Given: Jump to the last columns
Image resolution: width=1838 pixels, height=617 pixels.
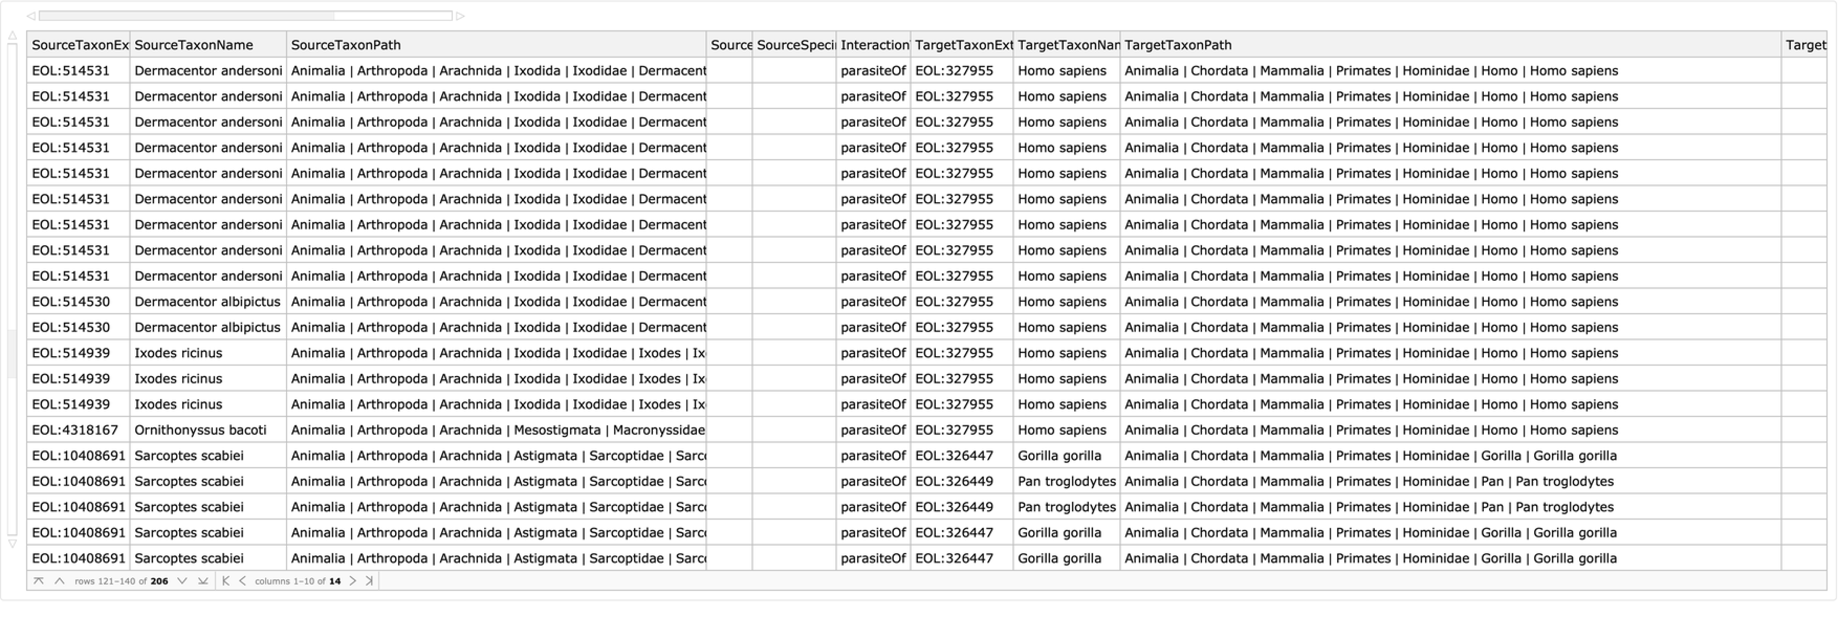Looking at the screenshot, I should coord(369,581).
